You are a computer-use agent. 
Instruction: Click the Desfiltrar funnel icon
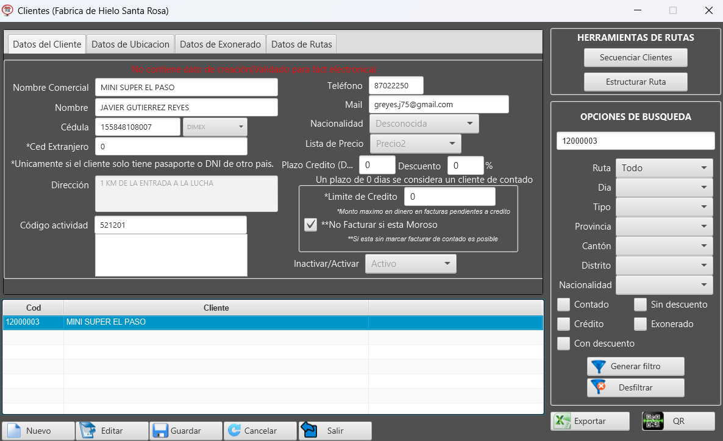click(599, 387)
